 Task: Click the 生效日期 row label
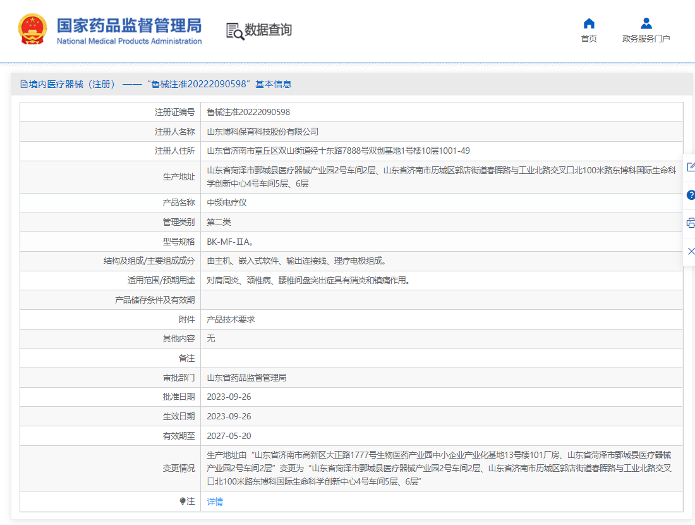tap(179, 416)
